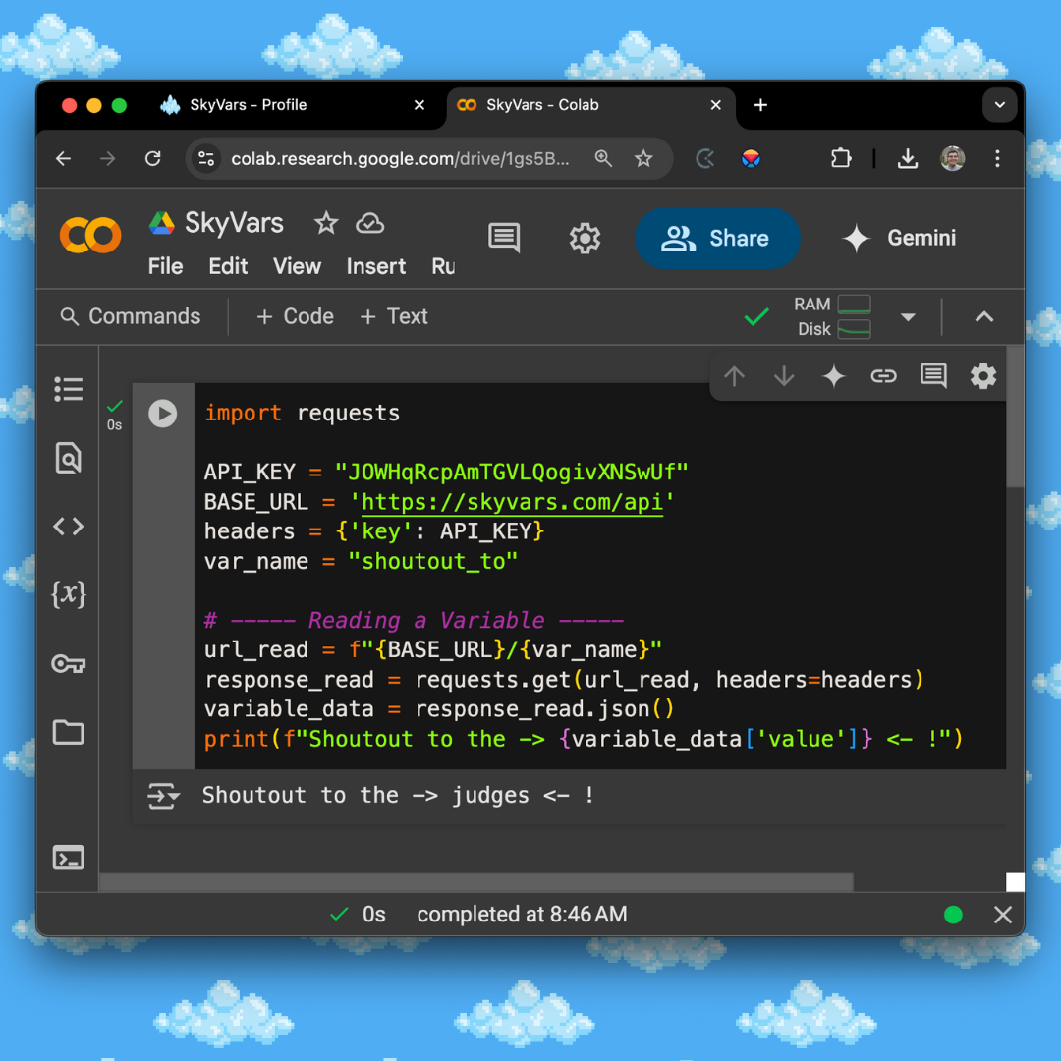
Task: Click the colorful extension icon in toolbar
Action: pyautogui.click(x=751, y=159)
